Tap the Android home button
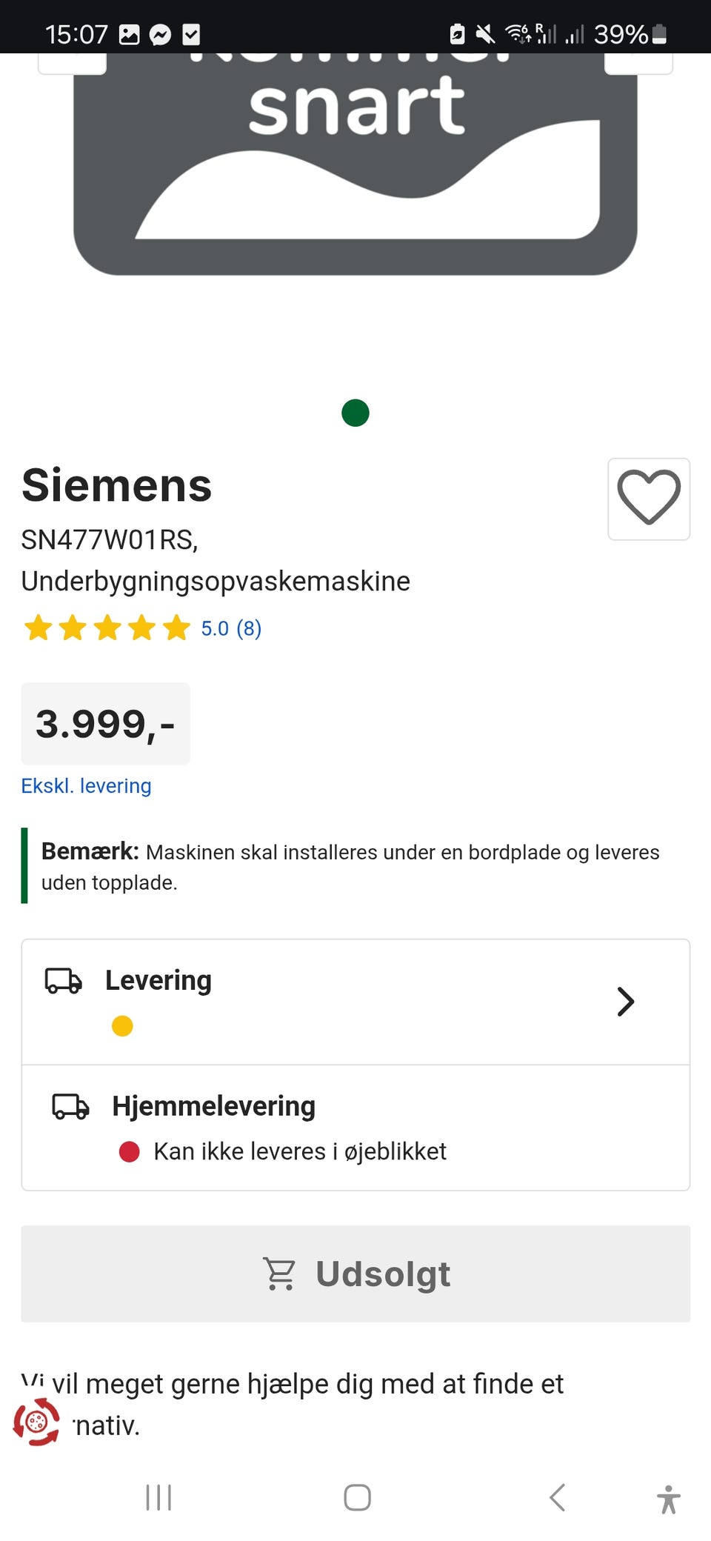 357,1497
